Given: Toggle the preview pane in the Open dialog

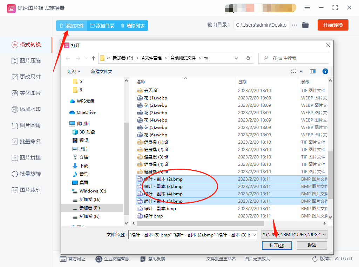Looking at the screenshot, I should tap(312, 71).
